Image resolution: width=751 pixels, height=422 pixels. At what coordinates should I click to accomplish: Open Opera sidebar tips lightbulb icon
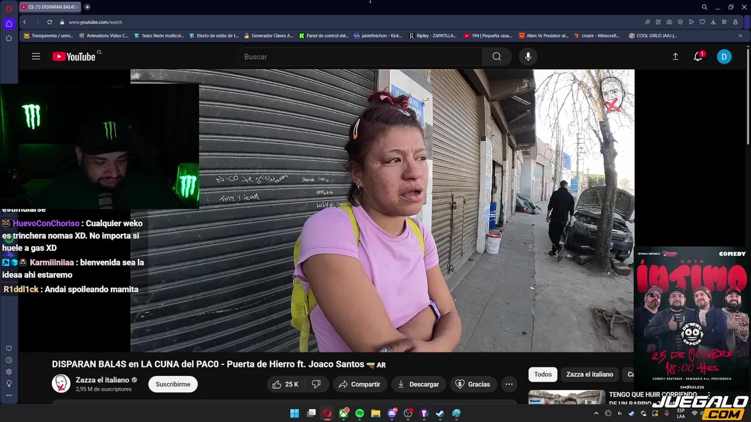tap(9, 383)
